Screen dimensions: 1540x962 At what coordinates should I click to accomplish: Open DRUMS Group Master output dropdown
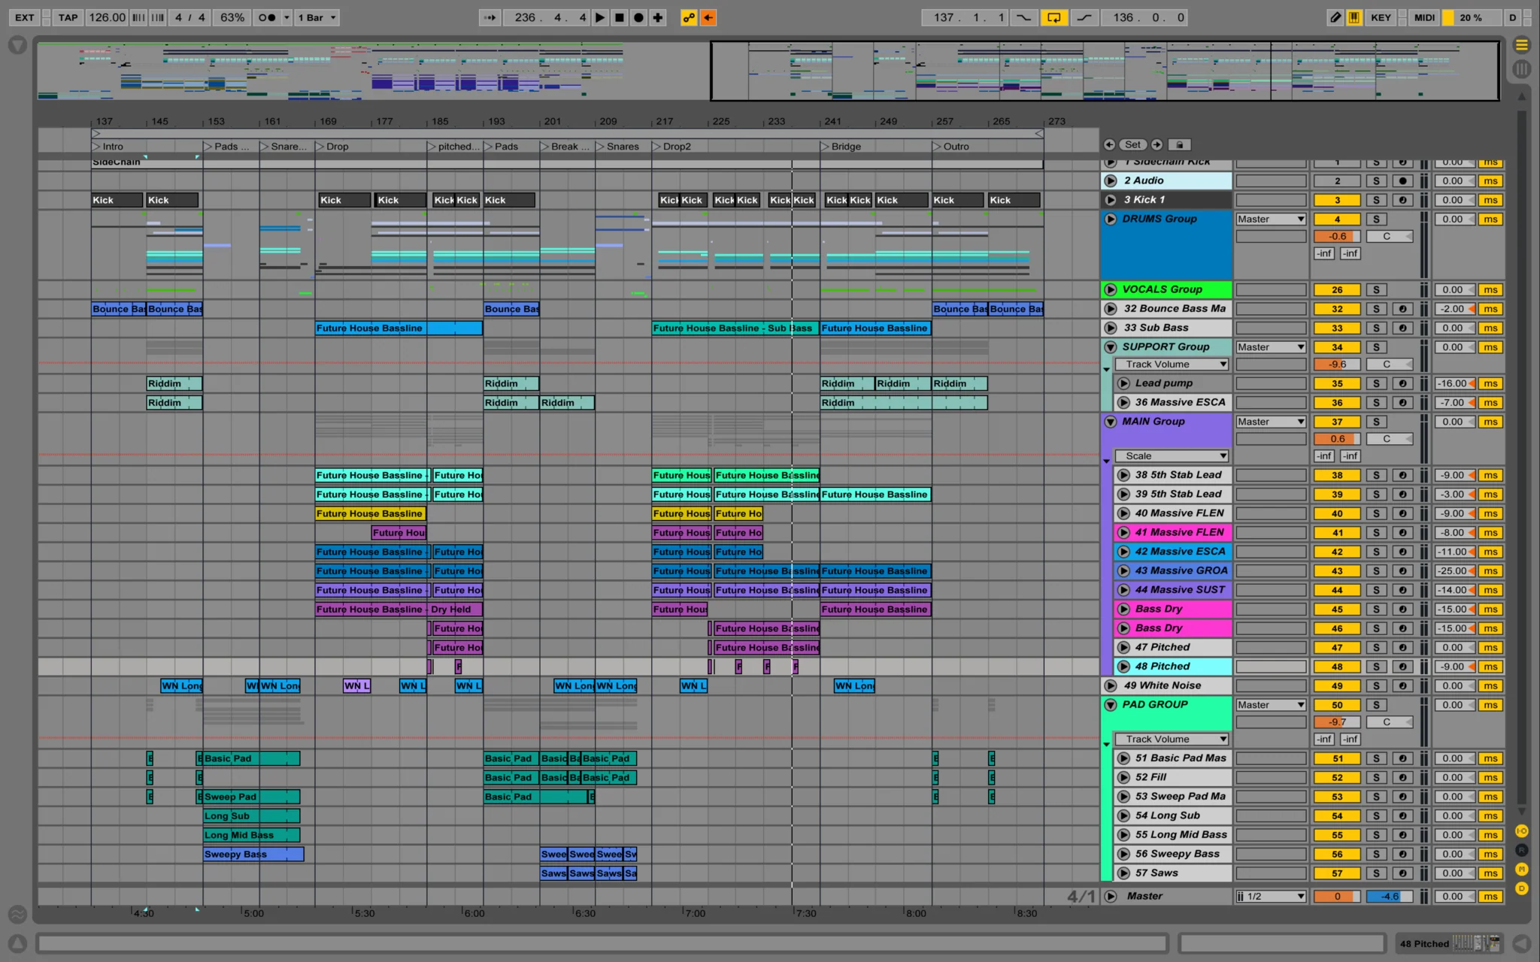point(1271,219)
